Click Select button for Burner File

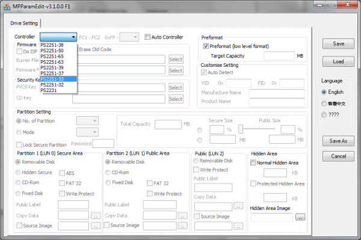[176, 60]
